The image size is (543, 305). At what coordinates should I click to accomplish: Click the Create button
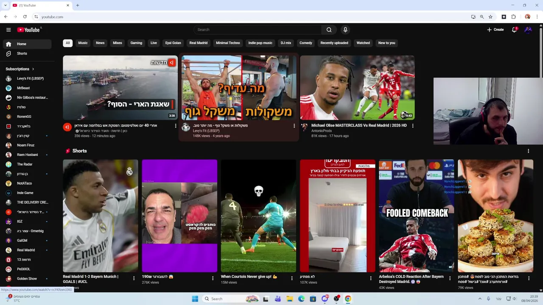(495, 30)
